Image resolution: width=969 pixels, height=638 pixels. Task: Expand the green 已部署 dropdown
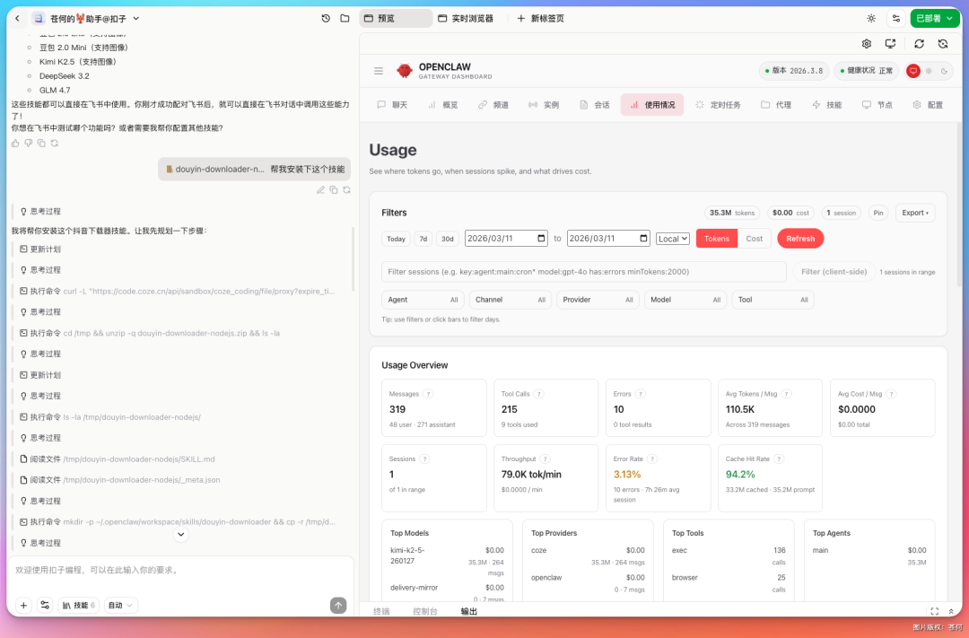(x=934, y=18)
